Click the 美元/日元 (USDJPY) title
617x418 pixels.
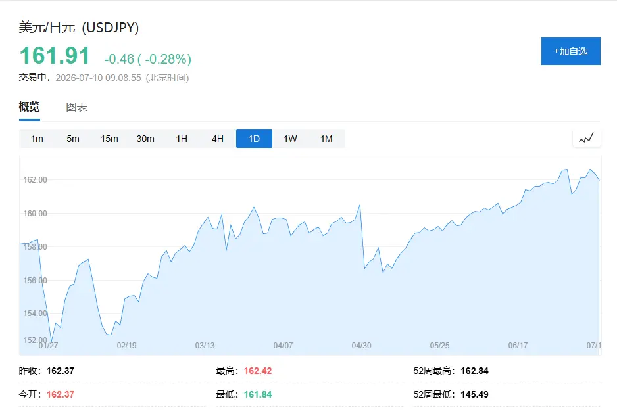coord(79,27)
